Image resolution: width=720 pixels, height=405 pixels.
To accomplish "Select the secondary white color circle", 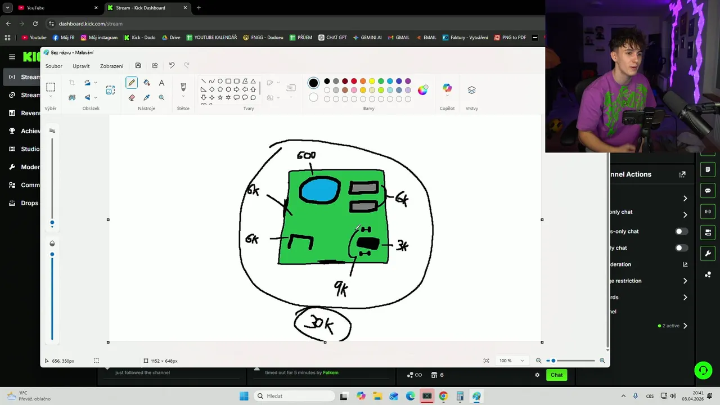I will (313, 97).
